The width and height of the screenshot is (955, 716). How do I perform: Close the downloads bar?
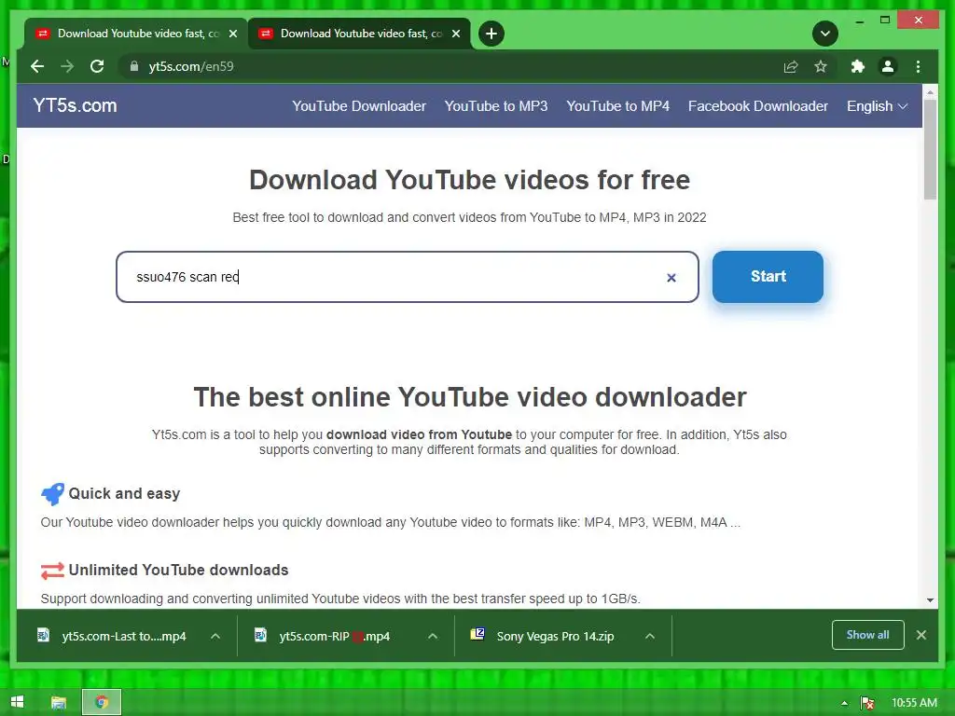tap(920, 635)
